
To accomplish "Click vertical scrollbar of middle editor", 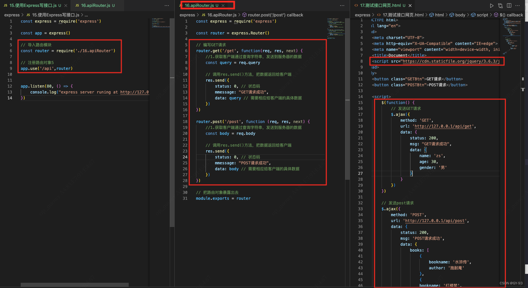I will pyautogui.click(x=347, y=99).
